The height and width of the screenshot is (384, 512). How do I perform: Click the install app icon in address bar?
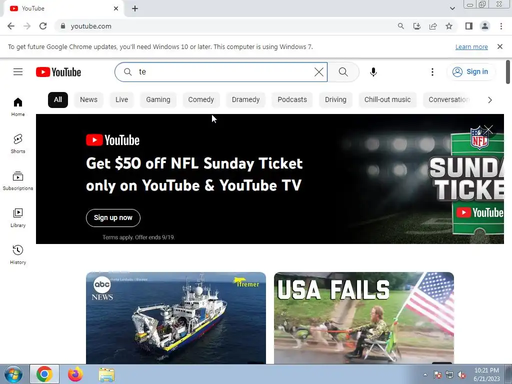416,26
